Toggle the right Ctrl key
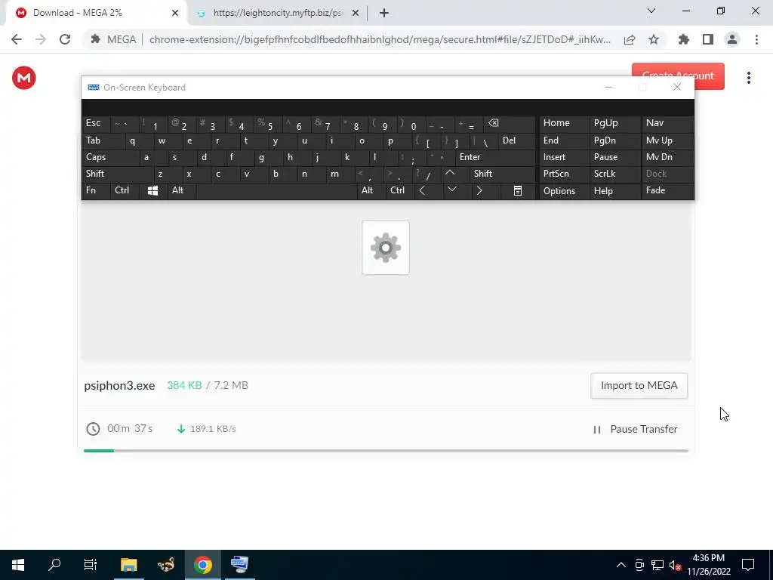The image size is (773, 580). click(400, 191)
